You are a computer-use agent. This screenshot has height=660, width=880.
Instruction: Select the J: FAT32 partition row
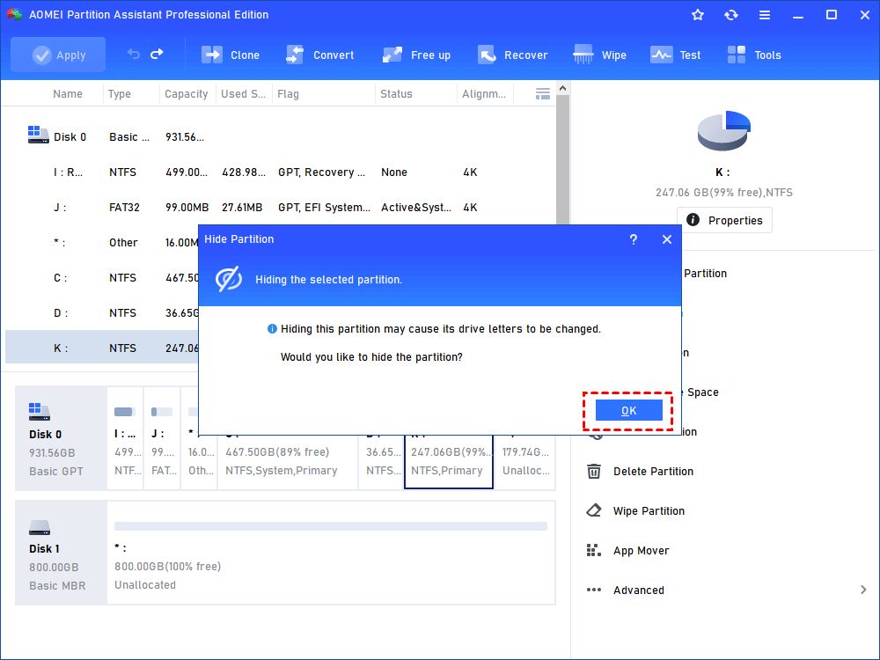click(280, 208)
